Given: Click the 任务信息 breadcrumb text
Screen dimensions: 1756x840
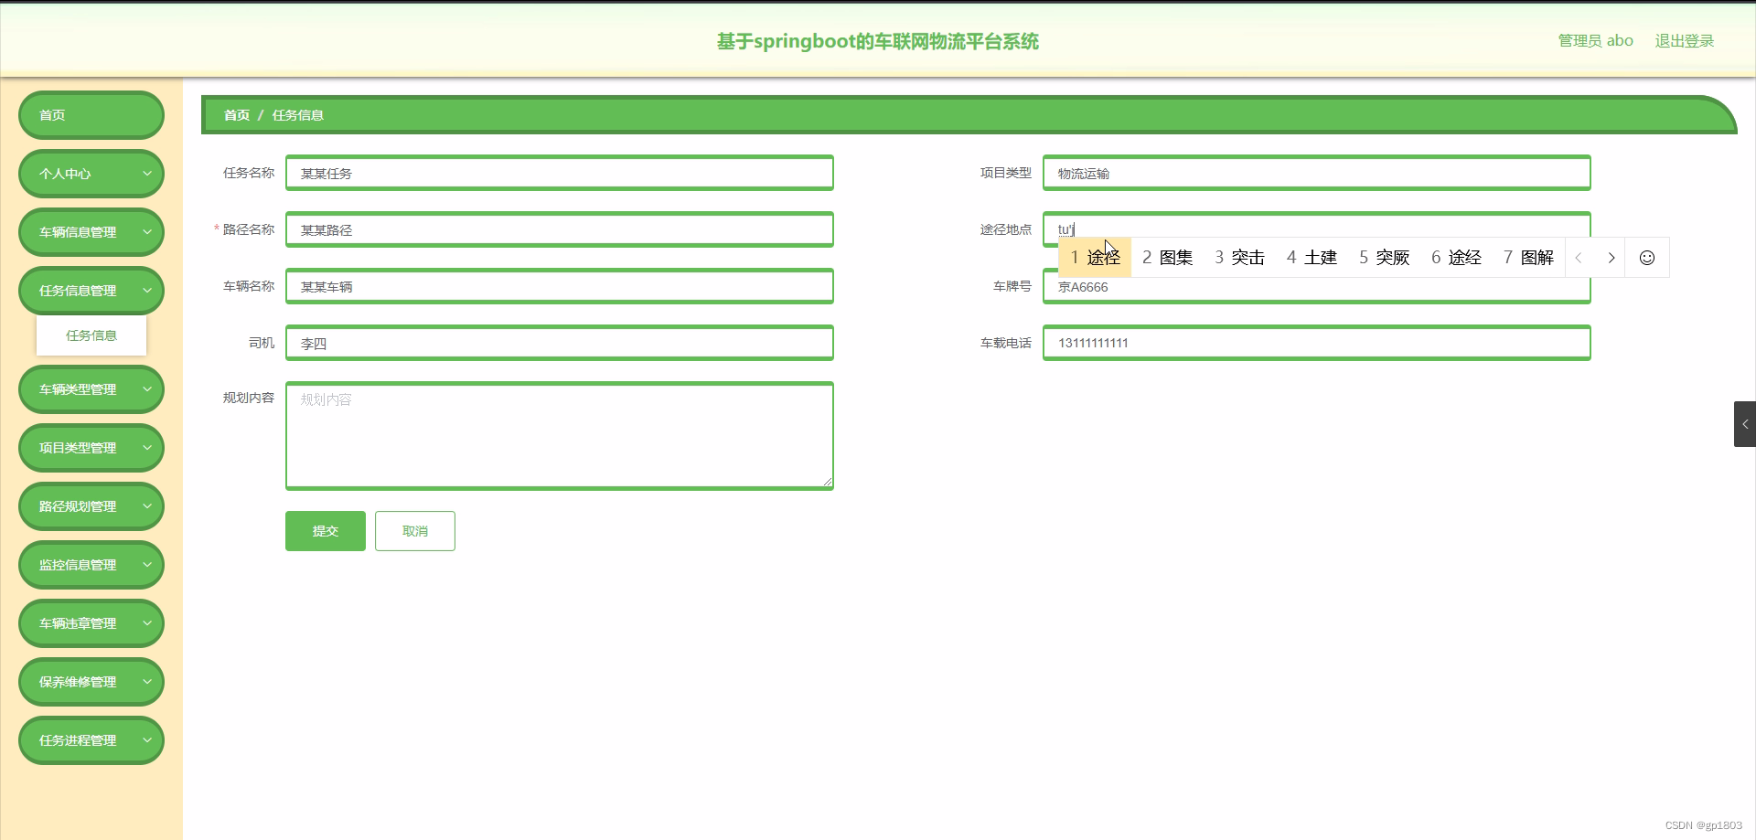Looking at the screenshot, I should 298,115.
